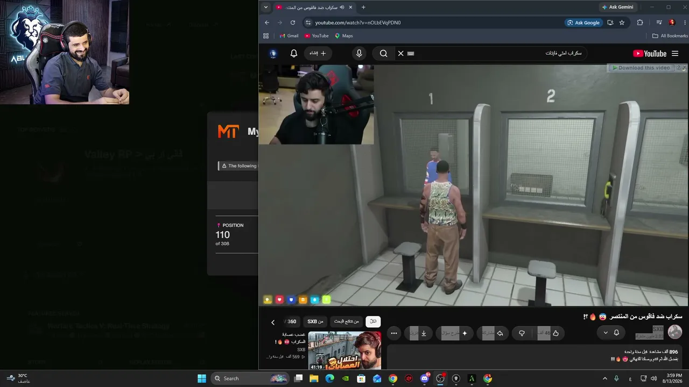The image size is (689, 387).
Task: Select the search results filter chip
Action: (x=346, y=321)
